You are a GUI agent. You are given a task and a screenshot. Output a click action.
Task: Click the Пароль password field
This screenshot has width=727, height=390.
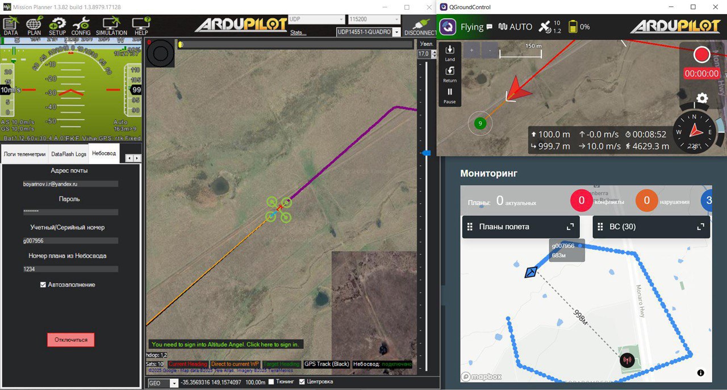[70, 212]
